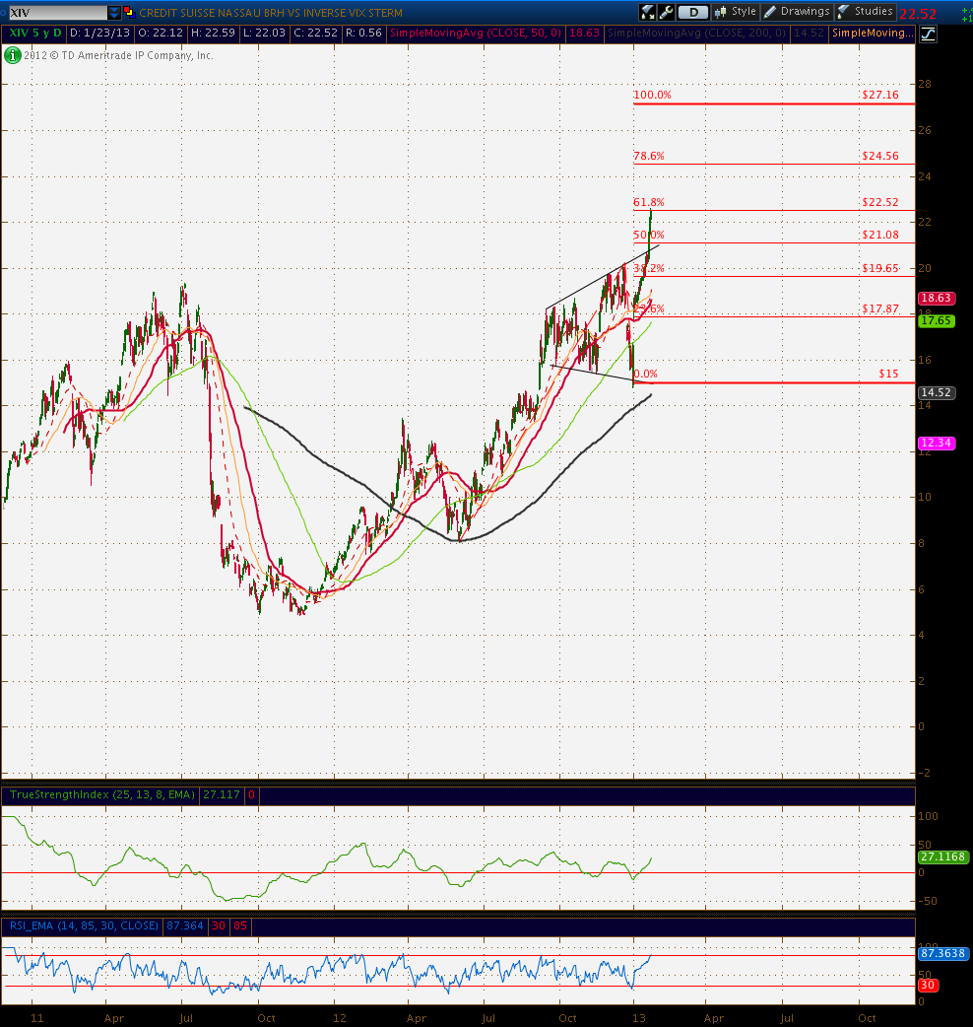Click the $21.08 Fibonacci price label
Screen dimensions: 973x1027
(880, 236)
